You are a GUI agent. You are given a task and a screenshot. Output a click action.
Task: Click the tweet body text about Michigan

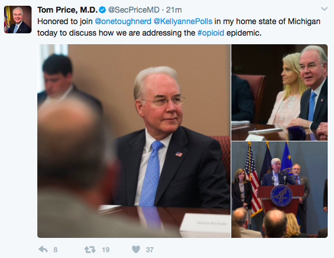point(179,27)
